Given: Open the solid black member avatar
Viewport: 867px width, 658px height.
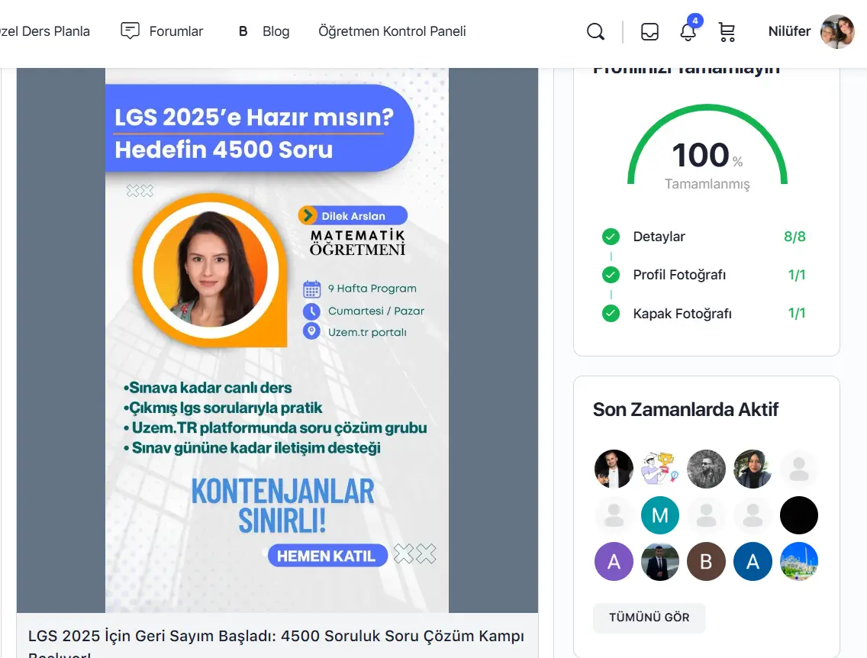Looking at the screenshot, I should click(799, 515).
